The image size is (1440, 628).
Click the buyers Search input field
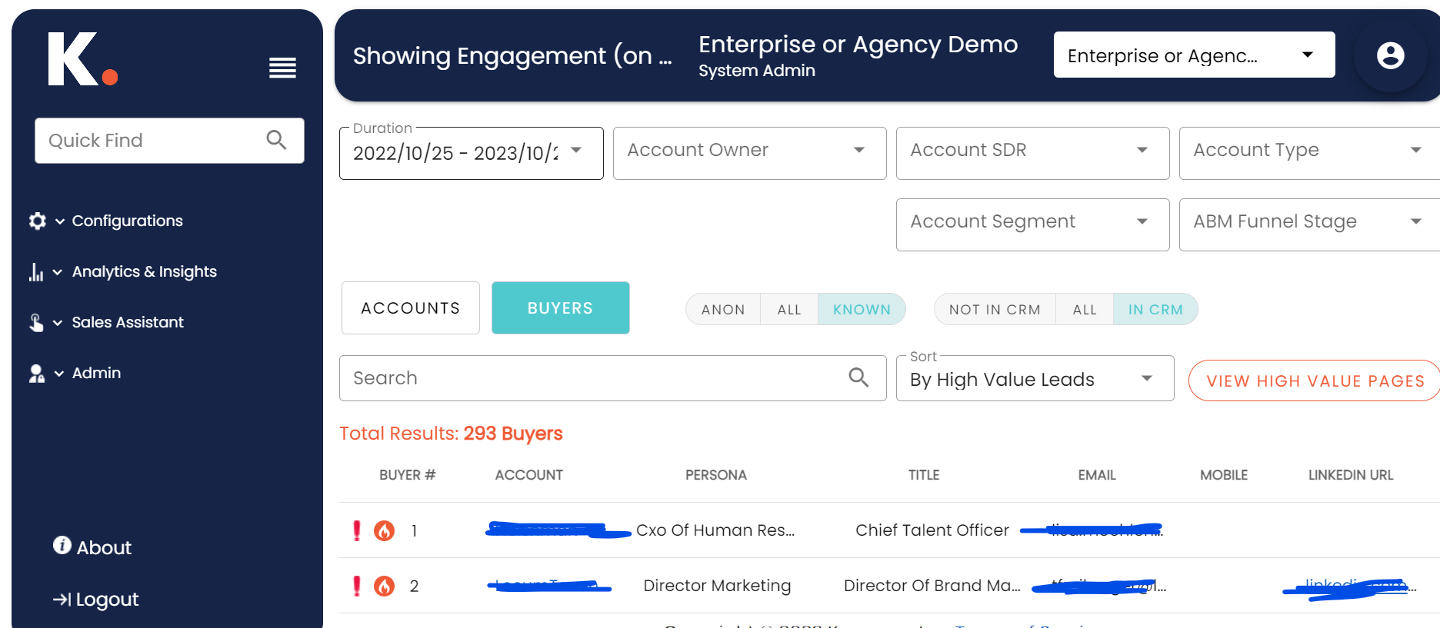pyautogui.click(x=592, y=378)
